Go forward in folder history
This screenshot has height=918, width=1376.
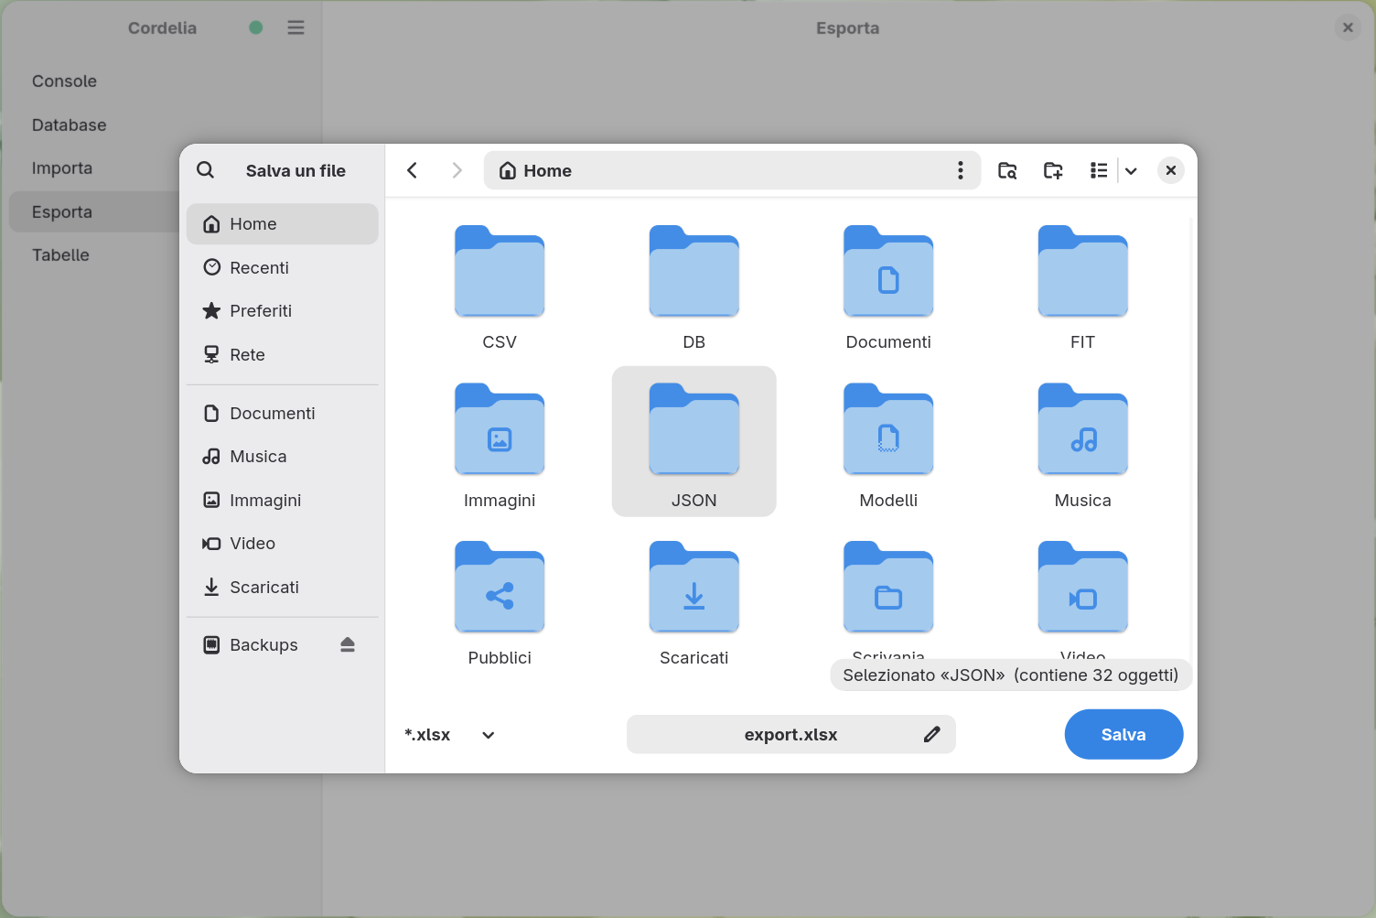[457, 170]
